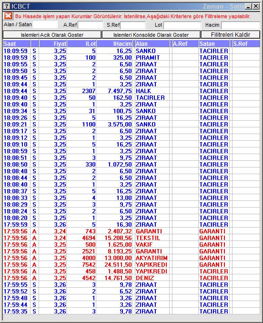
Task: Click the Lot filter field
Action: click(182, 25)
